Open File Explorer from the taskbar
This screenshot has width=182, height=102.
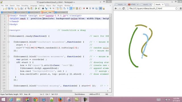pyautogui.click(x=18, y=99)
